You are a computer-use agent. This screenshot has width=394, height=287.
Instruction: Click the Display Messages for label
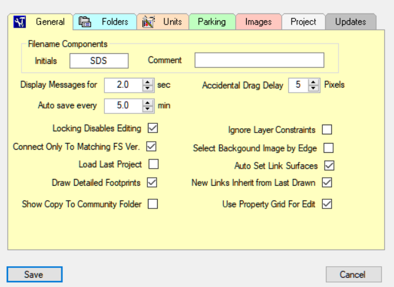pyautogui.click(x=58, y=85)
